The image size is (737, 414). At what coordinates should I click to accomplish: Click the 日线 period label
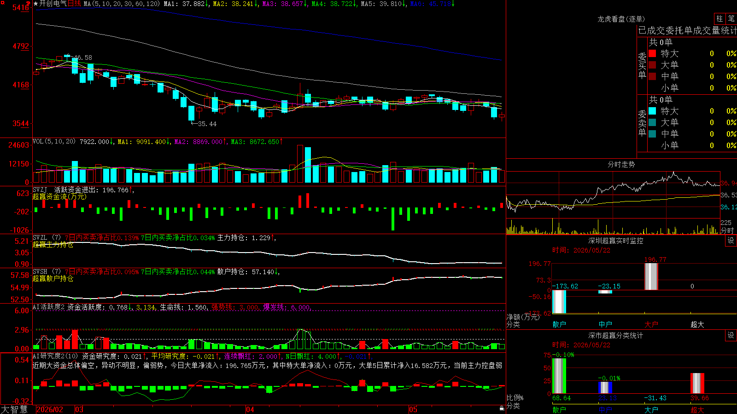pyautogui.click(x=75, y=4)
